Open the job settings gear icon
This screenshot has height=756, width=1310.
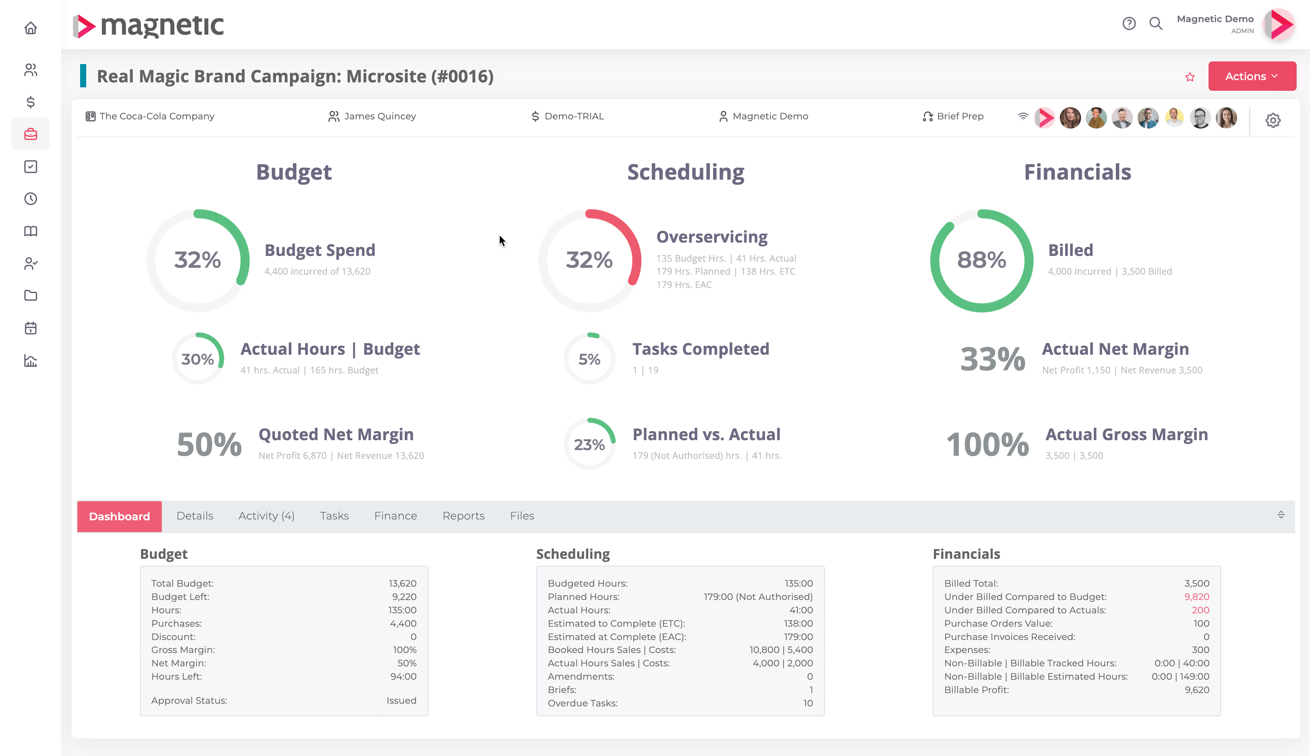pos(1273,121)
